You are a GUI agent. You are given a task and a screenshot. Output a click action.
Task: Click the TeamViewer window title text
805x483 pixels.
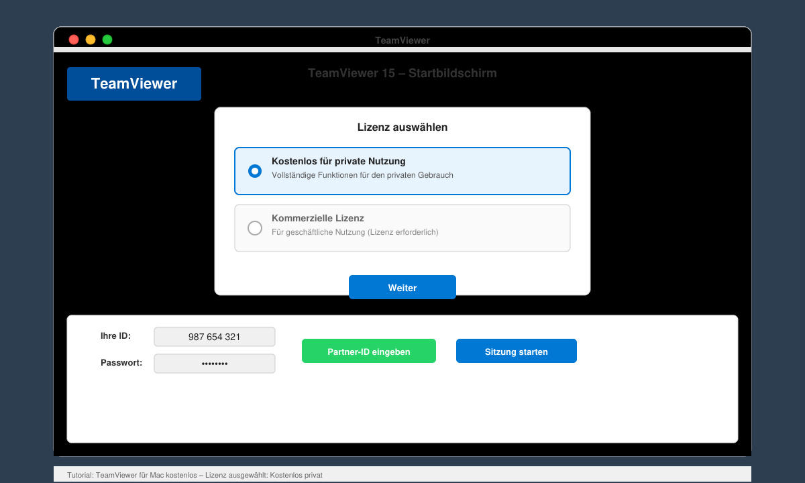click(x=402, y=40)
